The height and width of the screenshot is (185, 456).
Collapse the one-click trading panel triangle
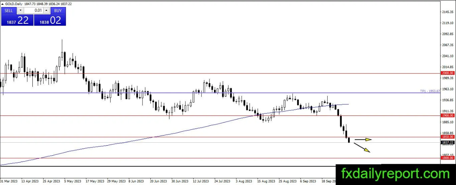pos(3,4)
